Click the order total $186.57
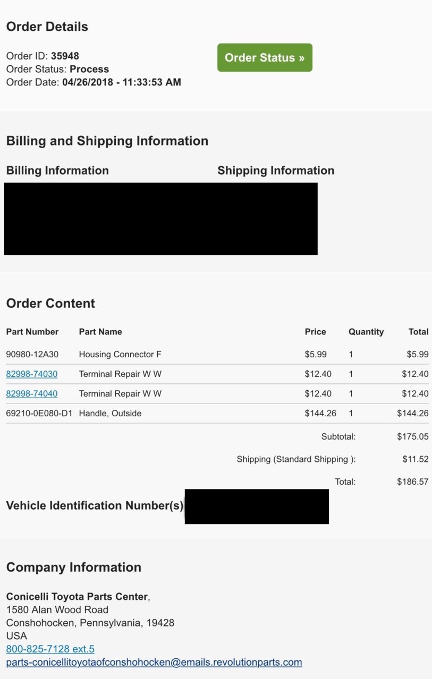This screenshot has width=432, height=679. pos(413,482)
